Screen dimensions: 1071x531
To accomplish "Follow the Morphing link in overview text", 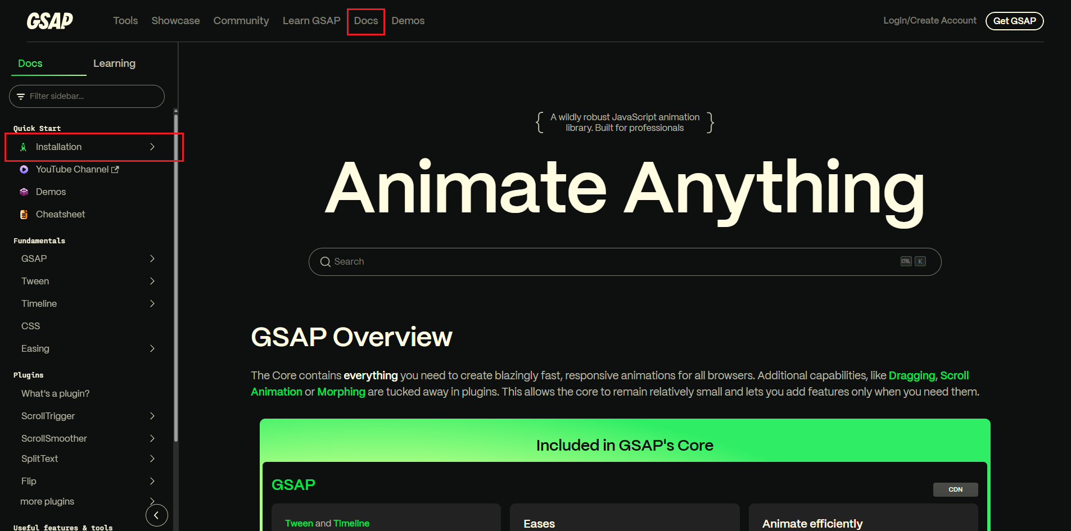I will 341,392.
